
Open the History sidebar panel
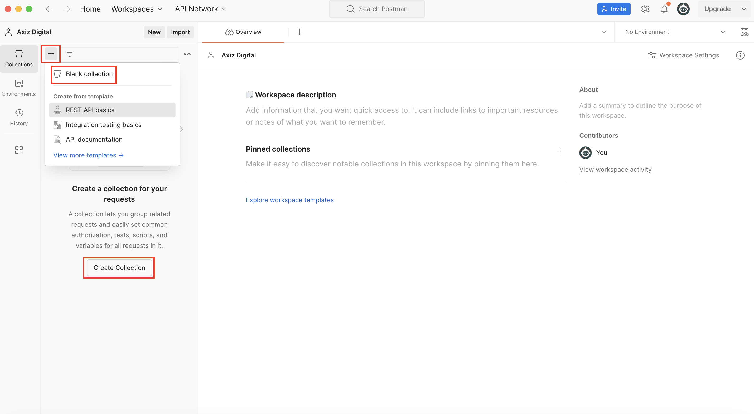[x=19, y=117]
